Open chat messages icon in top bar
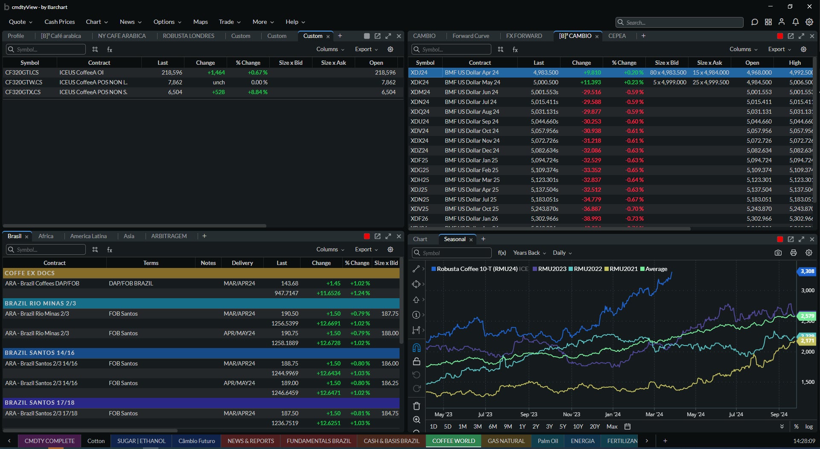Image resolution: width=820 pixels, height=449 pixels. pos(755,22)
